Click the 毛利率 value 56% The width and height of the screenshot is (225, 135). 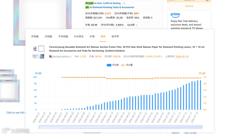coord(137,18)
